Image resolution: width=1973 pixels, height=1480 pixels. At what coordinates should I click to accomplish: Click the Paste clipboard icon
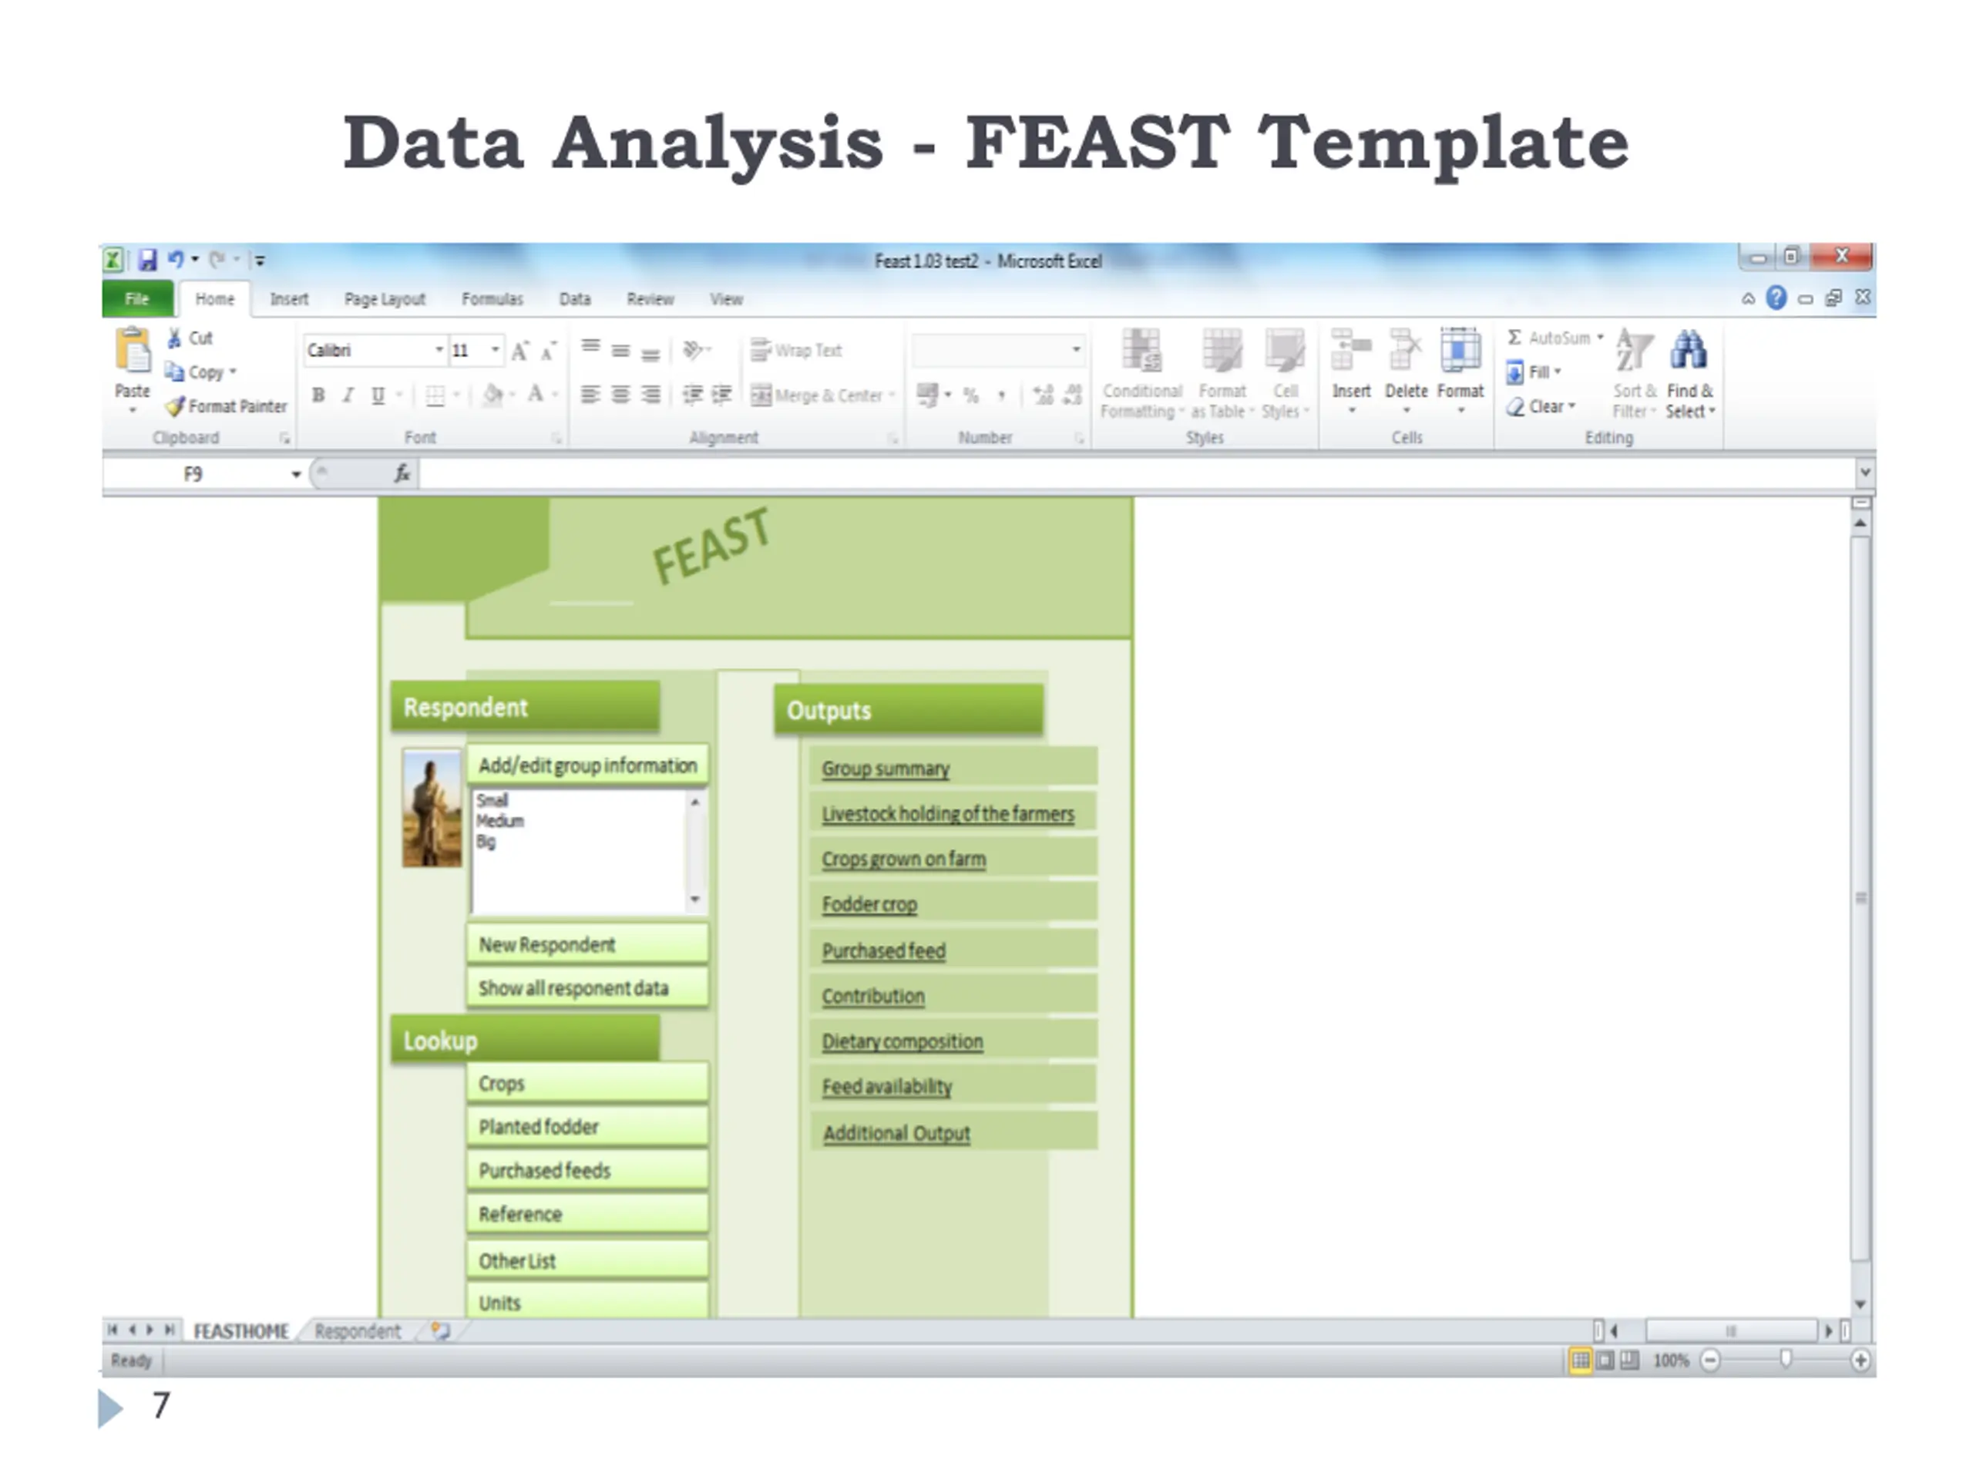click(133, 350)
